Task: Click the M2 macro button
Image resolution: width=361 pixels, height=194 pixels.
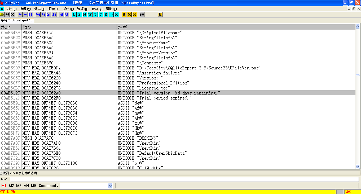Action: click(x=11, y=186)
